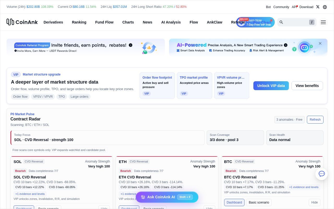
Task: Open the Fund Flow menu
Action: tap(104, 22)
